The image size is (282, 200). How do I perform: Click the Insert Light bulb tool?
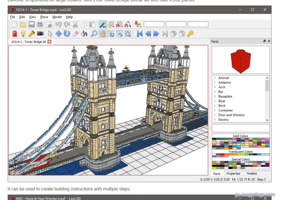click(23, 33)
